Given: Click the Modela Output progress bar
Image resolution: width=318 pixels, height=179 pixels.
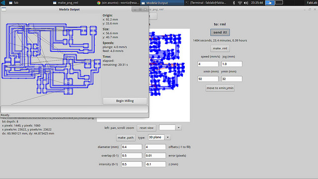Looking at the screenshot, I should pyautogui.click(x=75, y=109).
